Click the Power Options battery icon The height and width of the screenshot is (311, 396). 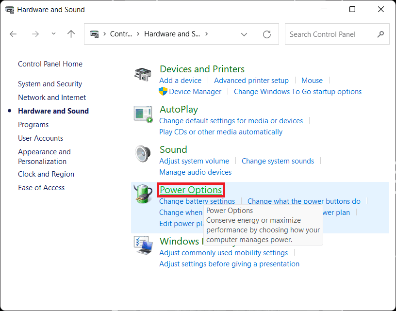tap(143, 194)
